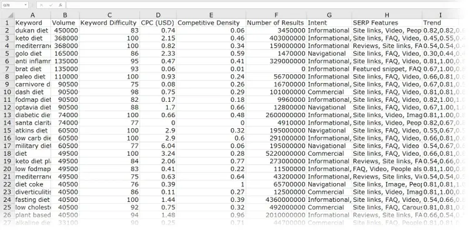Select Number of Results cell 65700000
The width and height of the screenshot is (469, 230).
[276, 184]
